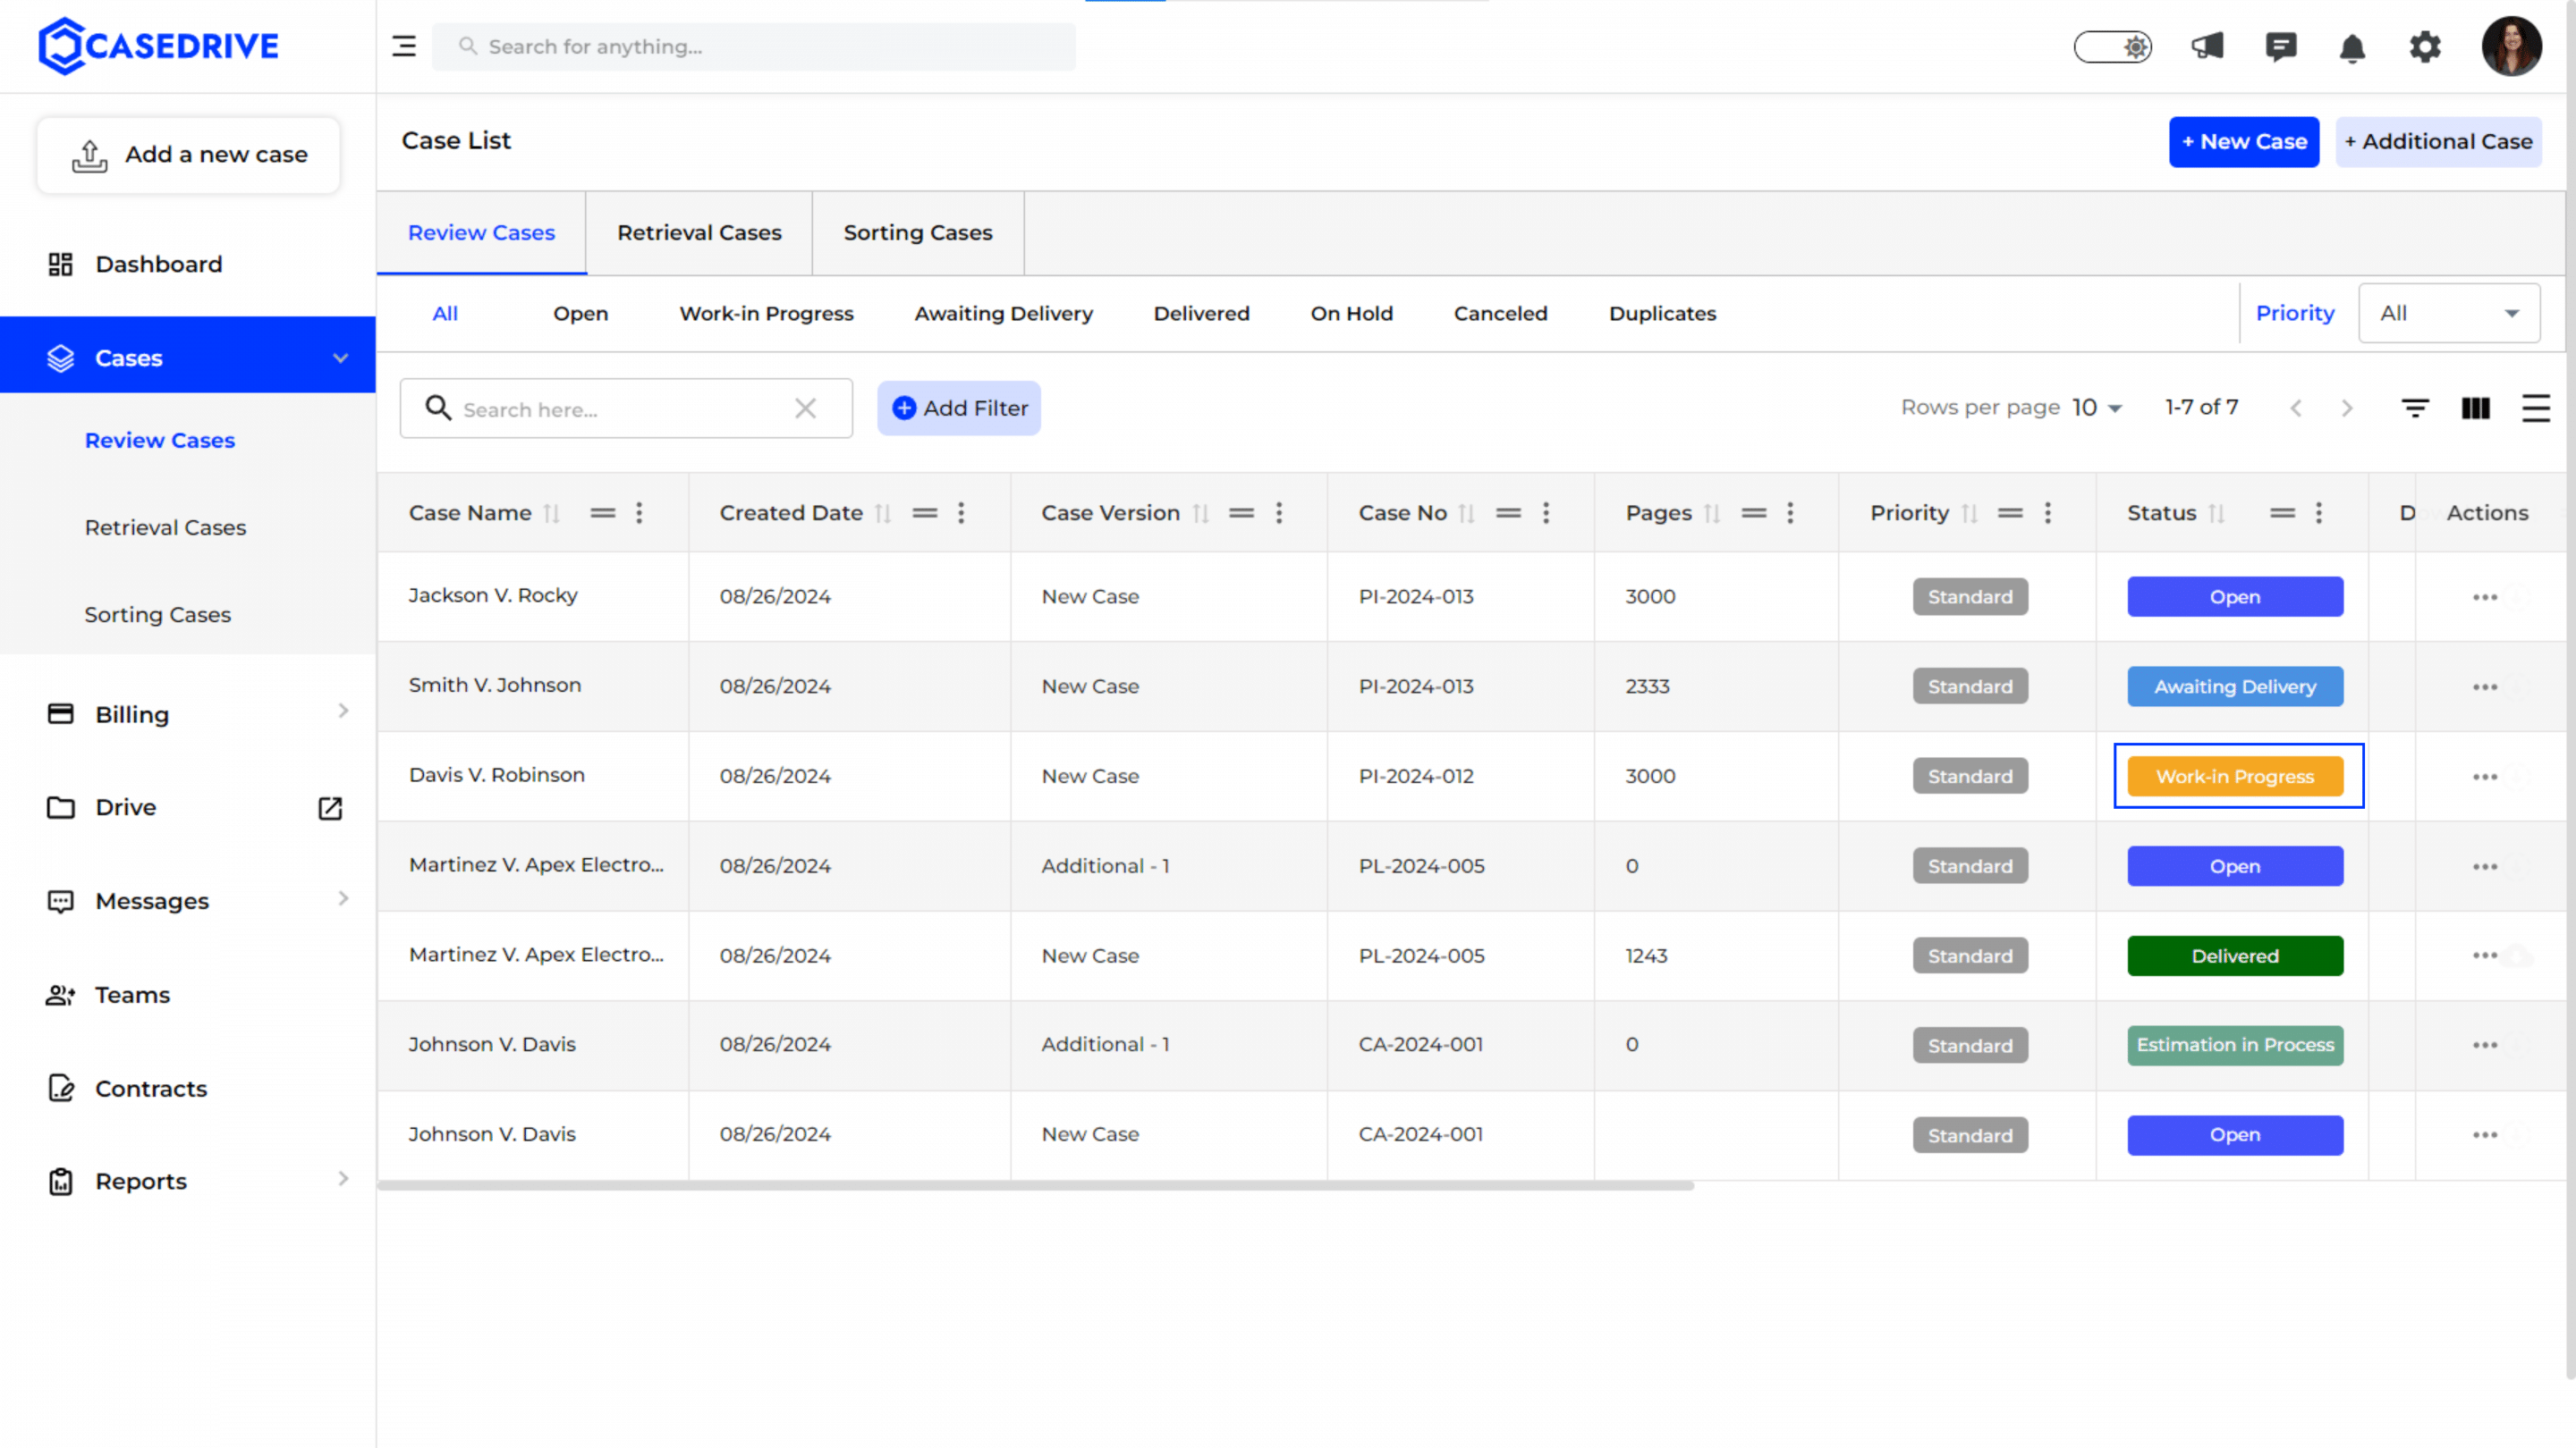Filter by On Hold status tab

point(1351,314)
